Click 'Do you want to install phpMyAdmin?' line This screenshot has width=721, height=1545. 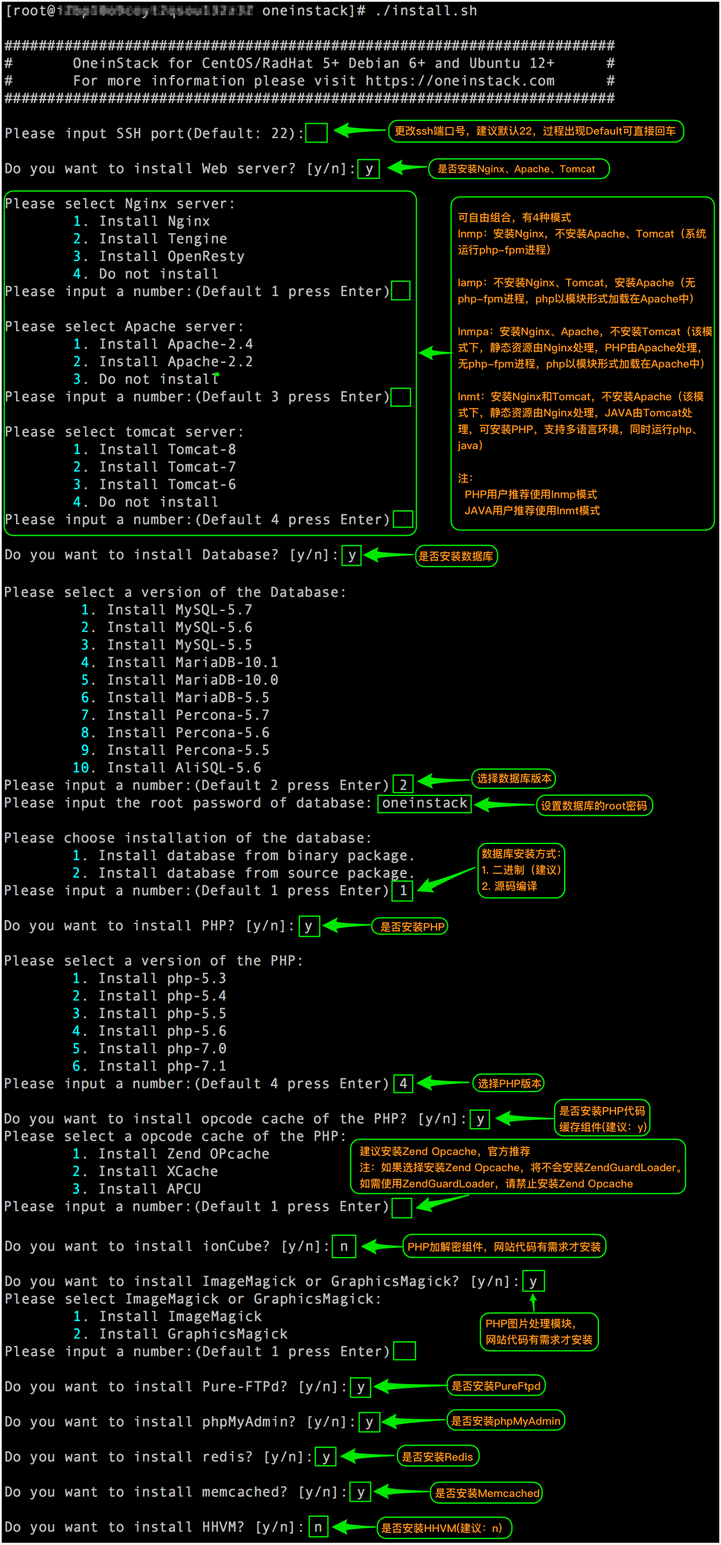click(x=180, y=1422)
